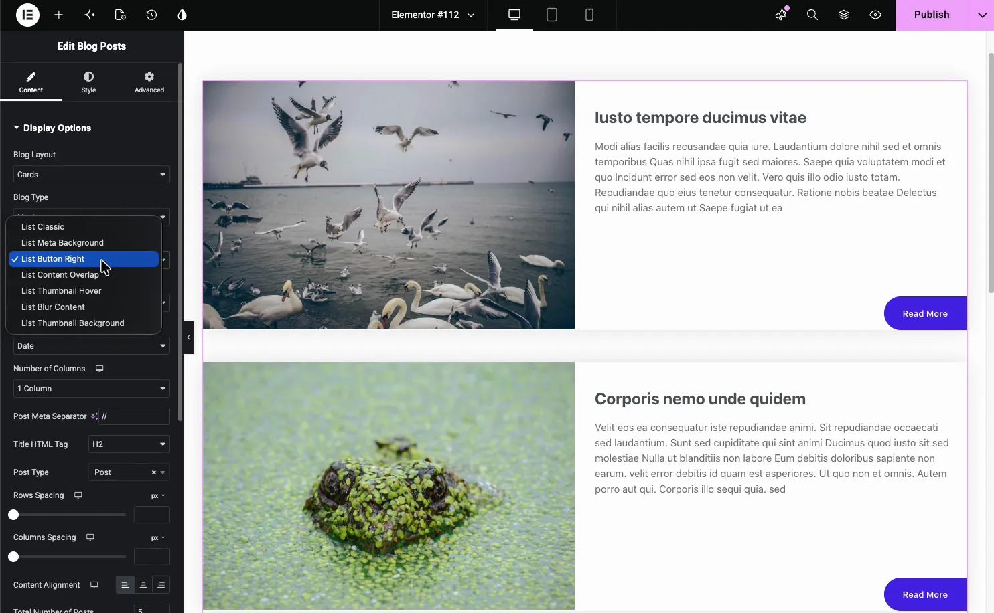Open the Corporis nemo unde quidem title
The width and height of the screenshot is (994, 613).
click(x=700, y=399)
